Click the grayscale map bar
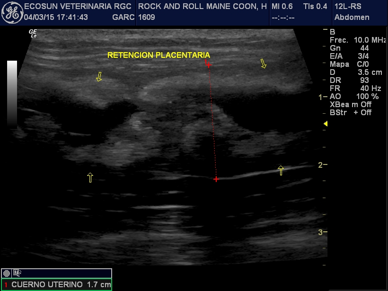The width and height of the screenshot is (388, 291). point(12,94)
